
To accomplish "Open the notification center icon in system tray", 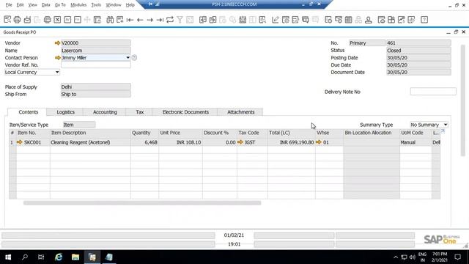I will tap(457, 257).
